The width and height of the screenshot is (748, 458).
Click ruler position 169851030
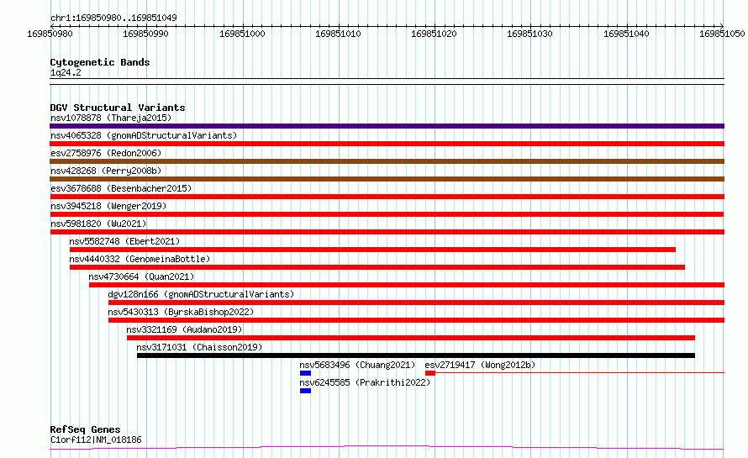(530, 34)
